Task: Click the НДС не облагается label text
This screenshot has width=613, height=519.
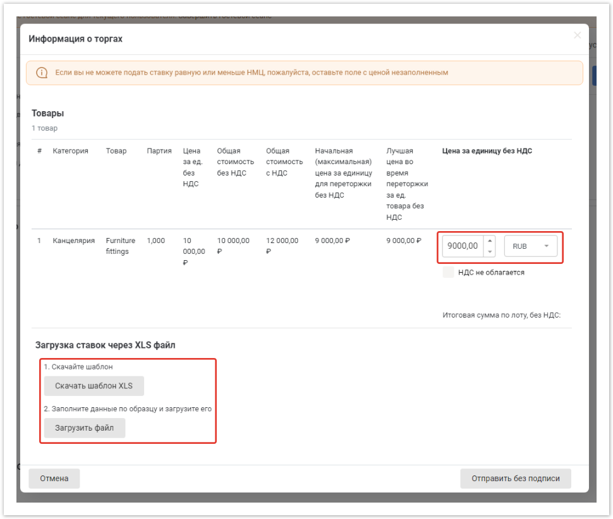Action: (491, 273)
